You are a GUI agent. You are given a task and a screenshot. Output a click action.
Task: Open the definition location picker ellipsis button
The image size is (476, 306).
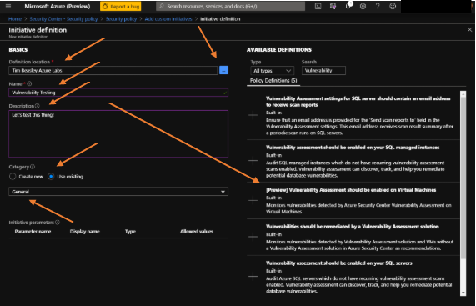point(223,70)
